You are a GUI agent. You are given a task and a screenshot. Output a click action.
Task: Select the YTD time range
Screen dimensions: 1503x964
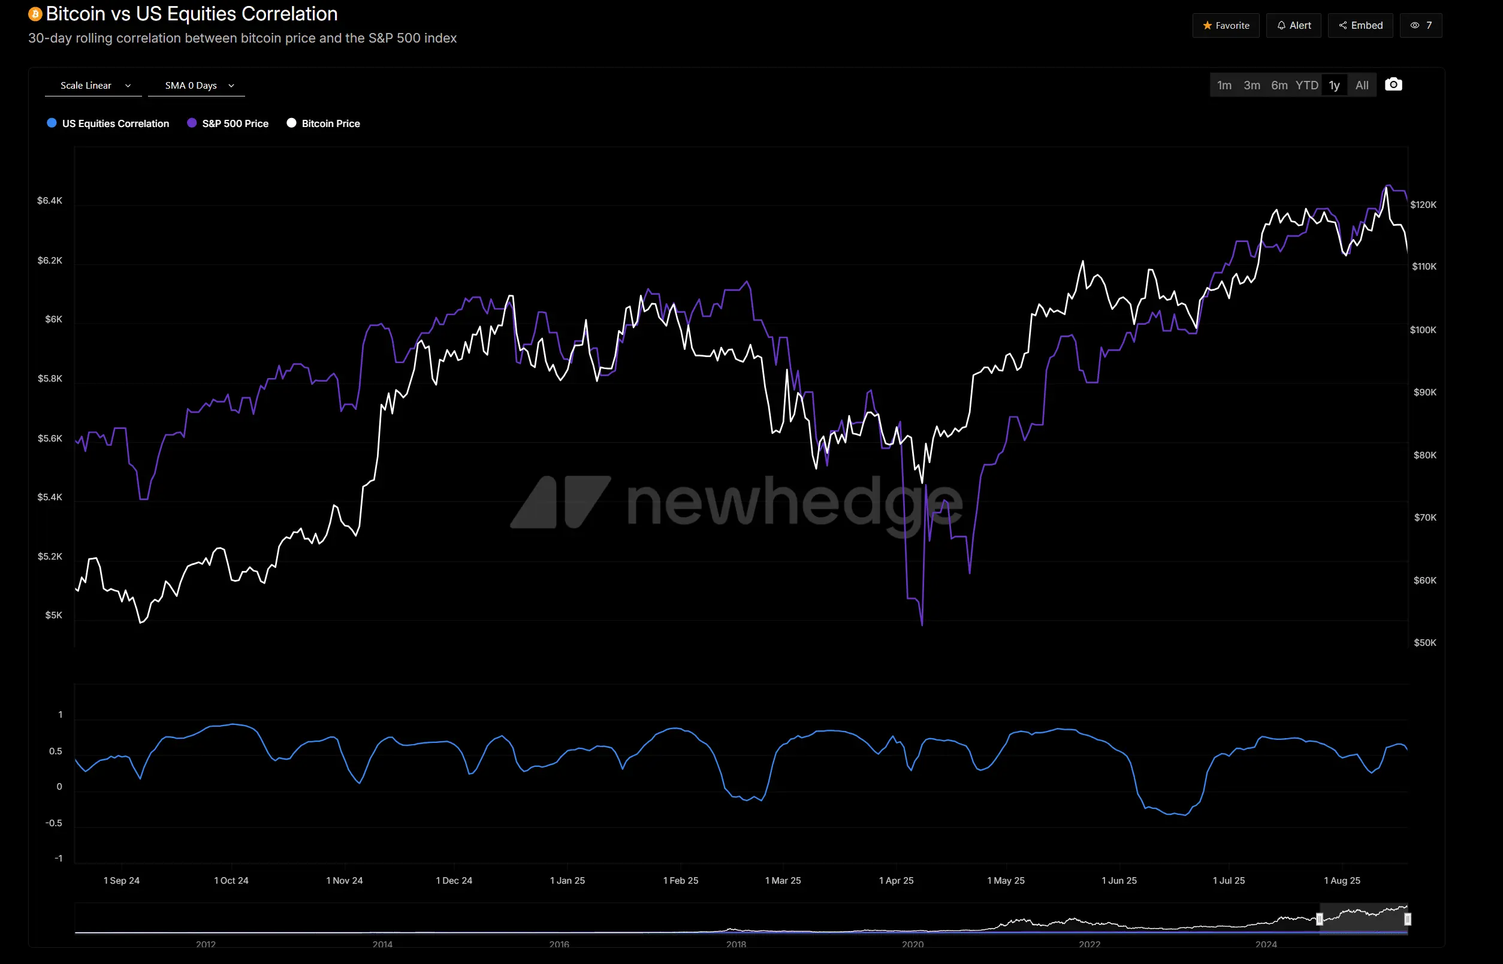tap(1306, 85)
